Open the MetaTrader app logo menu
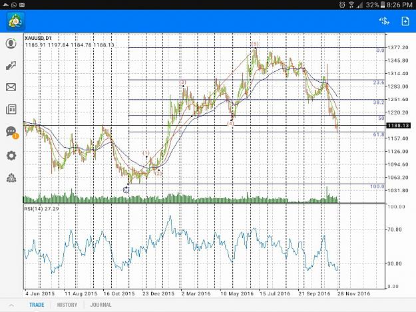Image resolution: width=416 pixels, height=312 pixels. 16,21
